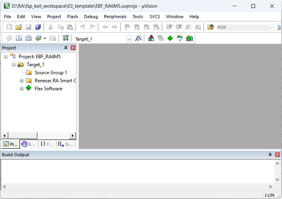282x199 pixels.
Task: Click the Indent selection icon
Action: pos(169,27)
